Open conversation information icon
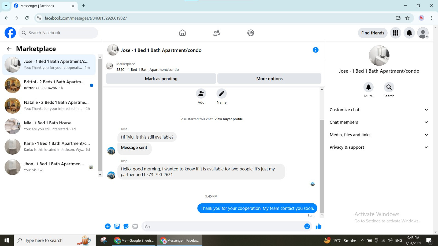 pyautogui.click(x=316, y=50)
